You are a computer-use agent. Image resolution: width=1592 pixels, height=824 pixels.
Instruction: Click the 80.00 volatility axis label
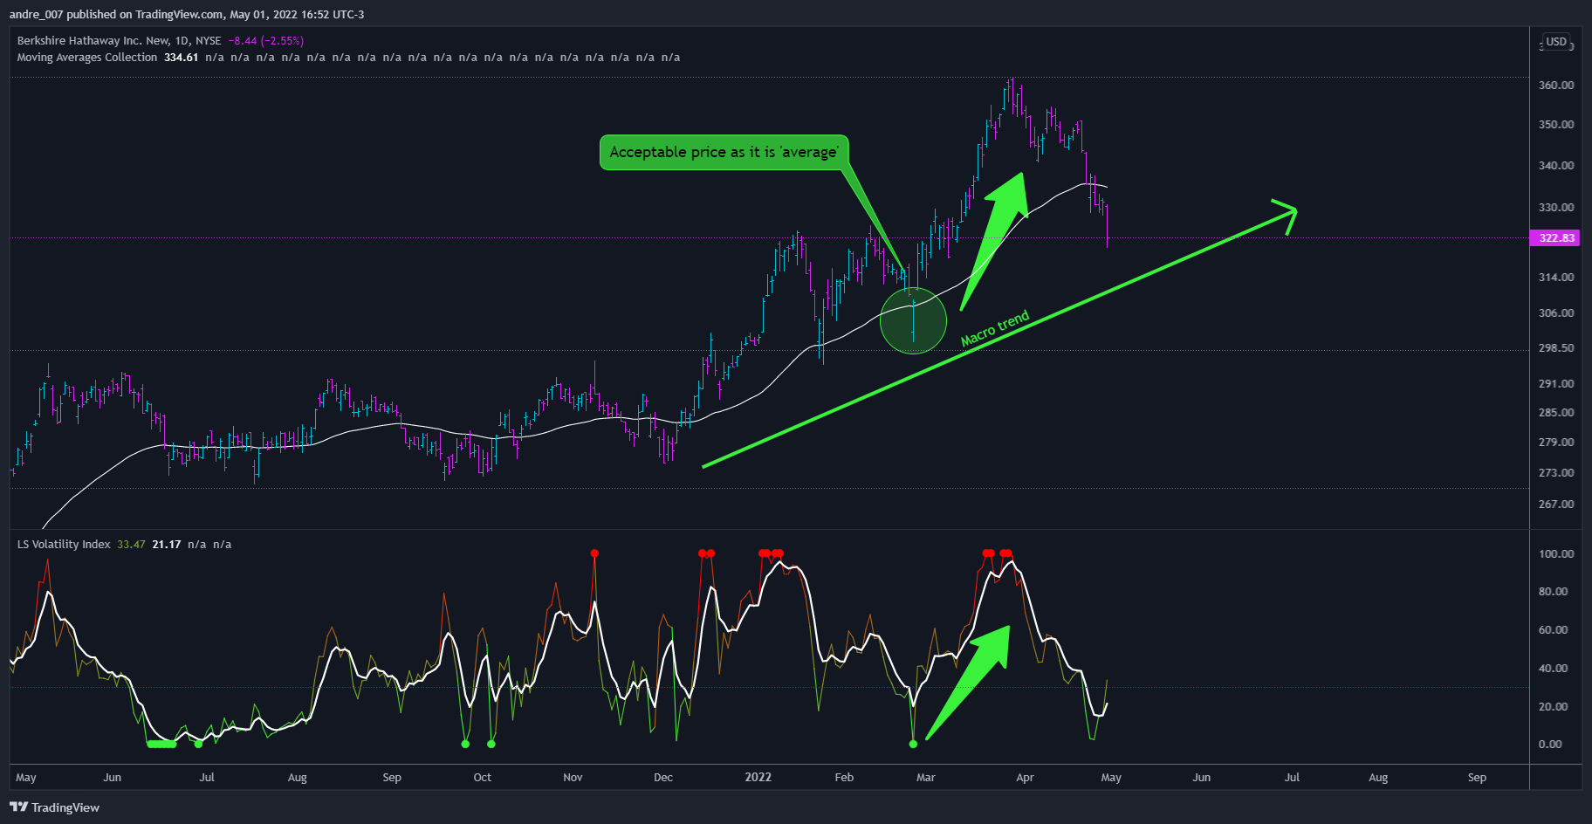(1554, 592)
